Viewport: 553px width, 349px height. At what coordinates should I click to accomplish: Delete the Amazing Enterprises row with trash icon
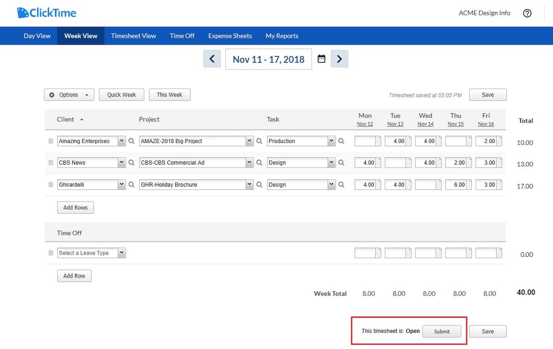click(51, 141)
